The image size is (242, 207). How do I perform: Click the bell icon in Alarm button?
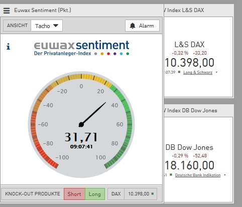click(x=133, y=26)
